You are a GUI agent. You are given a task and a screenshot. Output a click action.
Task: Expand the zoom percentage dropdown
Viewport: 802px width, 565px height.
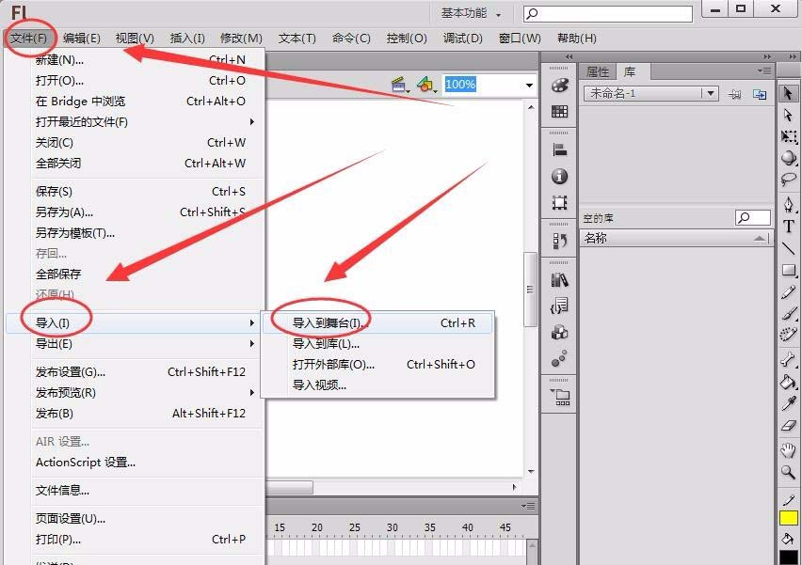(527, 84)
